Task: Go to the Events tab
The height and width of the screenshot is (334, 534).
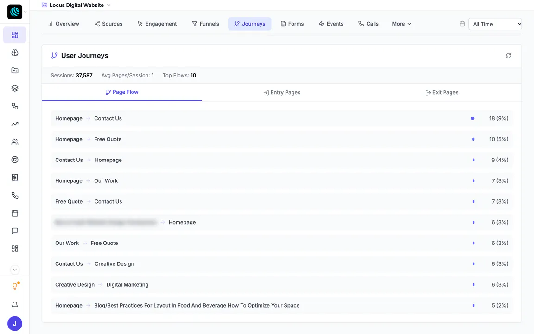Action: pyautogui.click(x=331, y=24)
